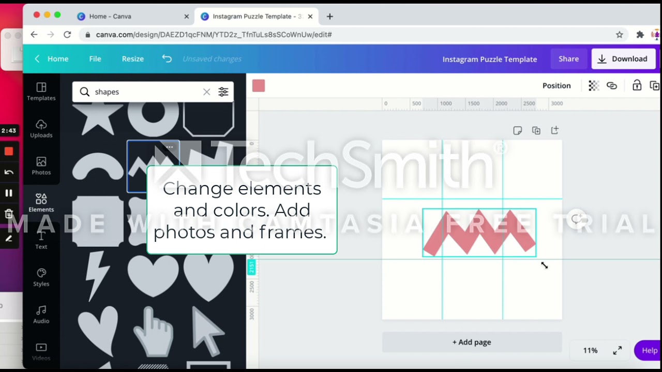Screen dimensions: 662x372
Task: Open the Styles sidebar panel
Action: (x=41, y=277)
